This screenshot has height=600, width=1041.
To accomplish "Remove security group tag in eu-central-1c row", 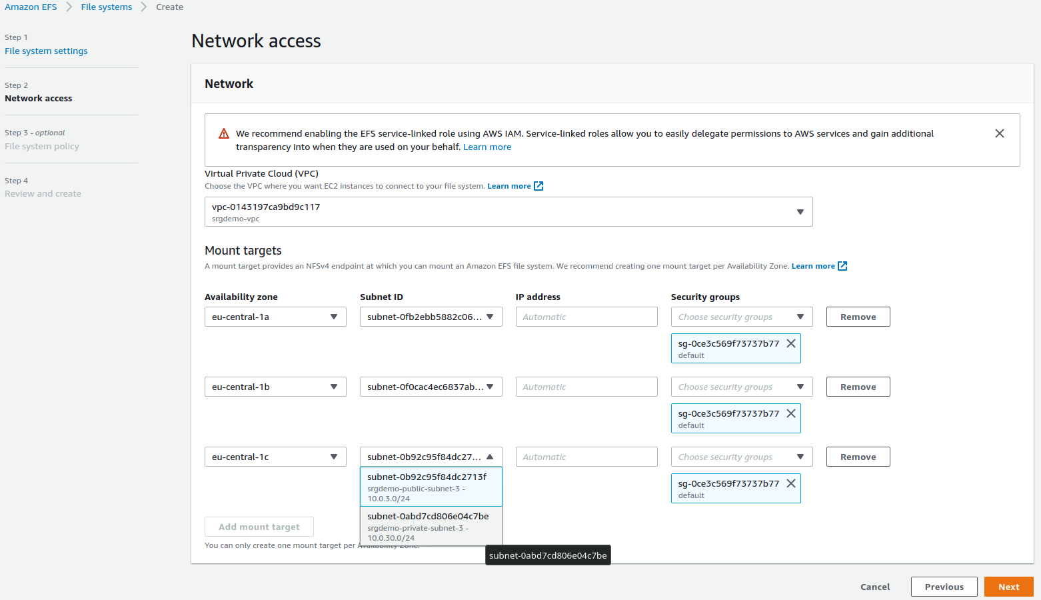I will 790,483.
